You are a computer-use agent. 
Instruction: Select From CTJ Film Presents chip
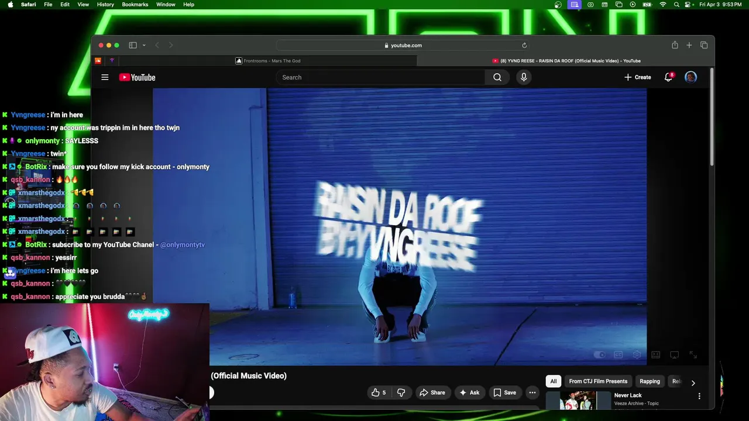point(598,381)
